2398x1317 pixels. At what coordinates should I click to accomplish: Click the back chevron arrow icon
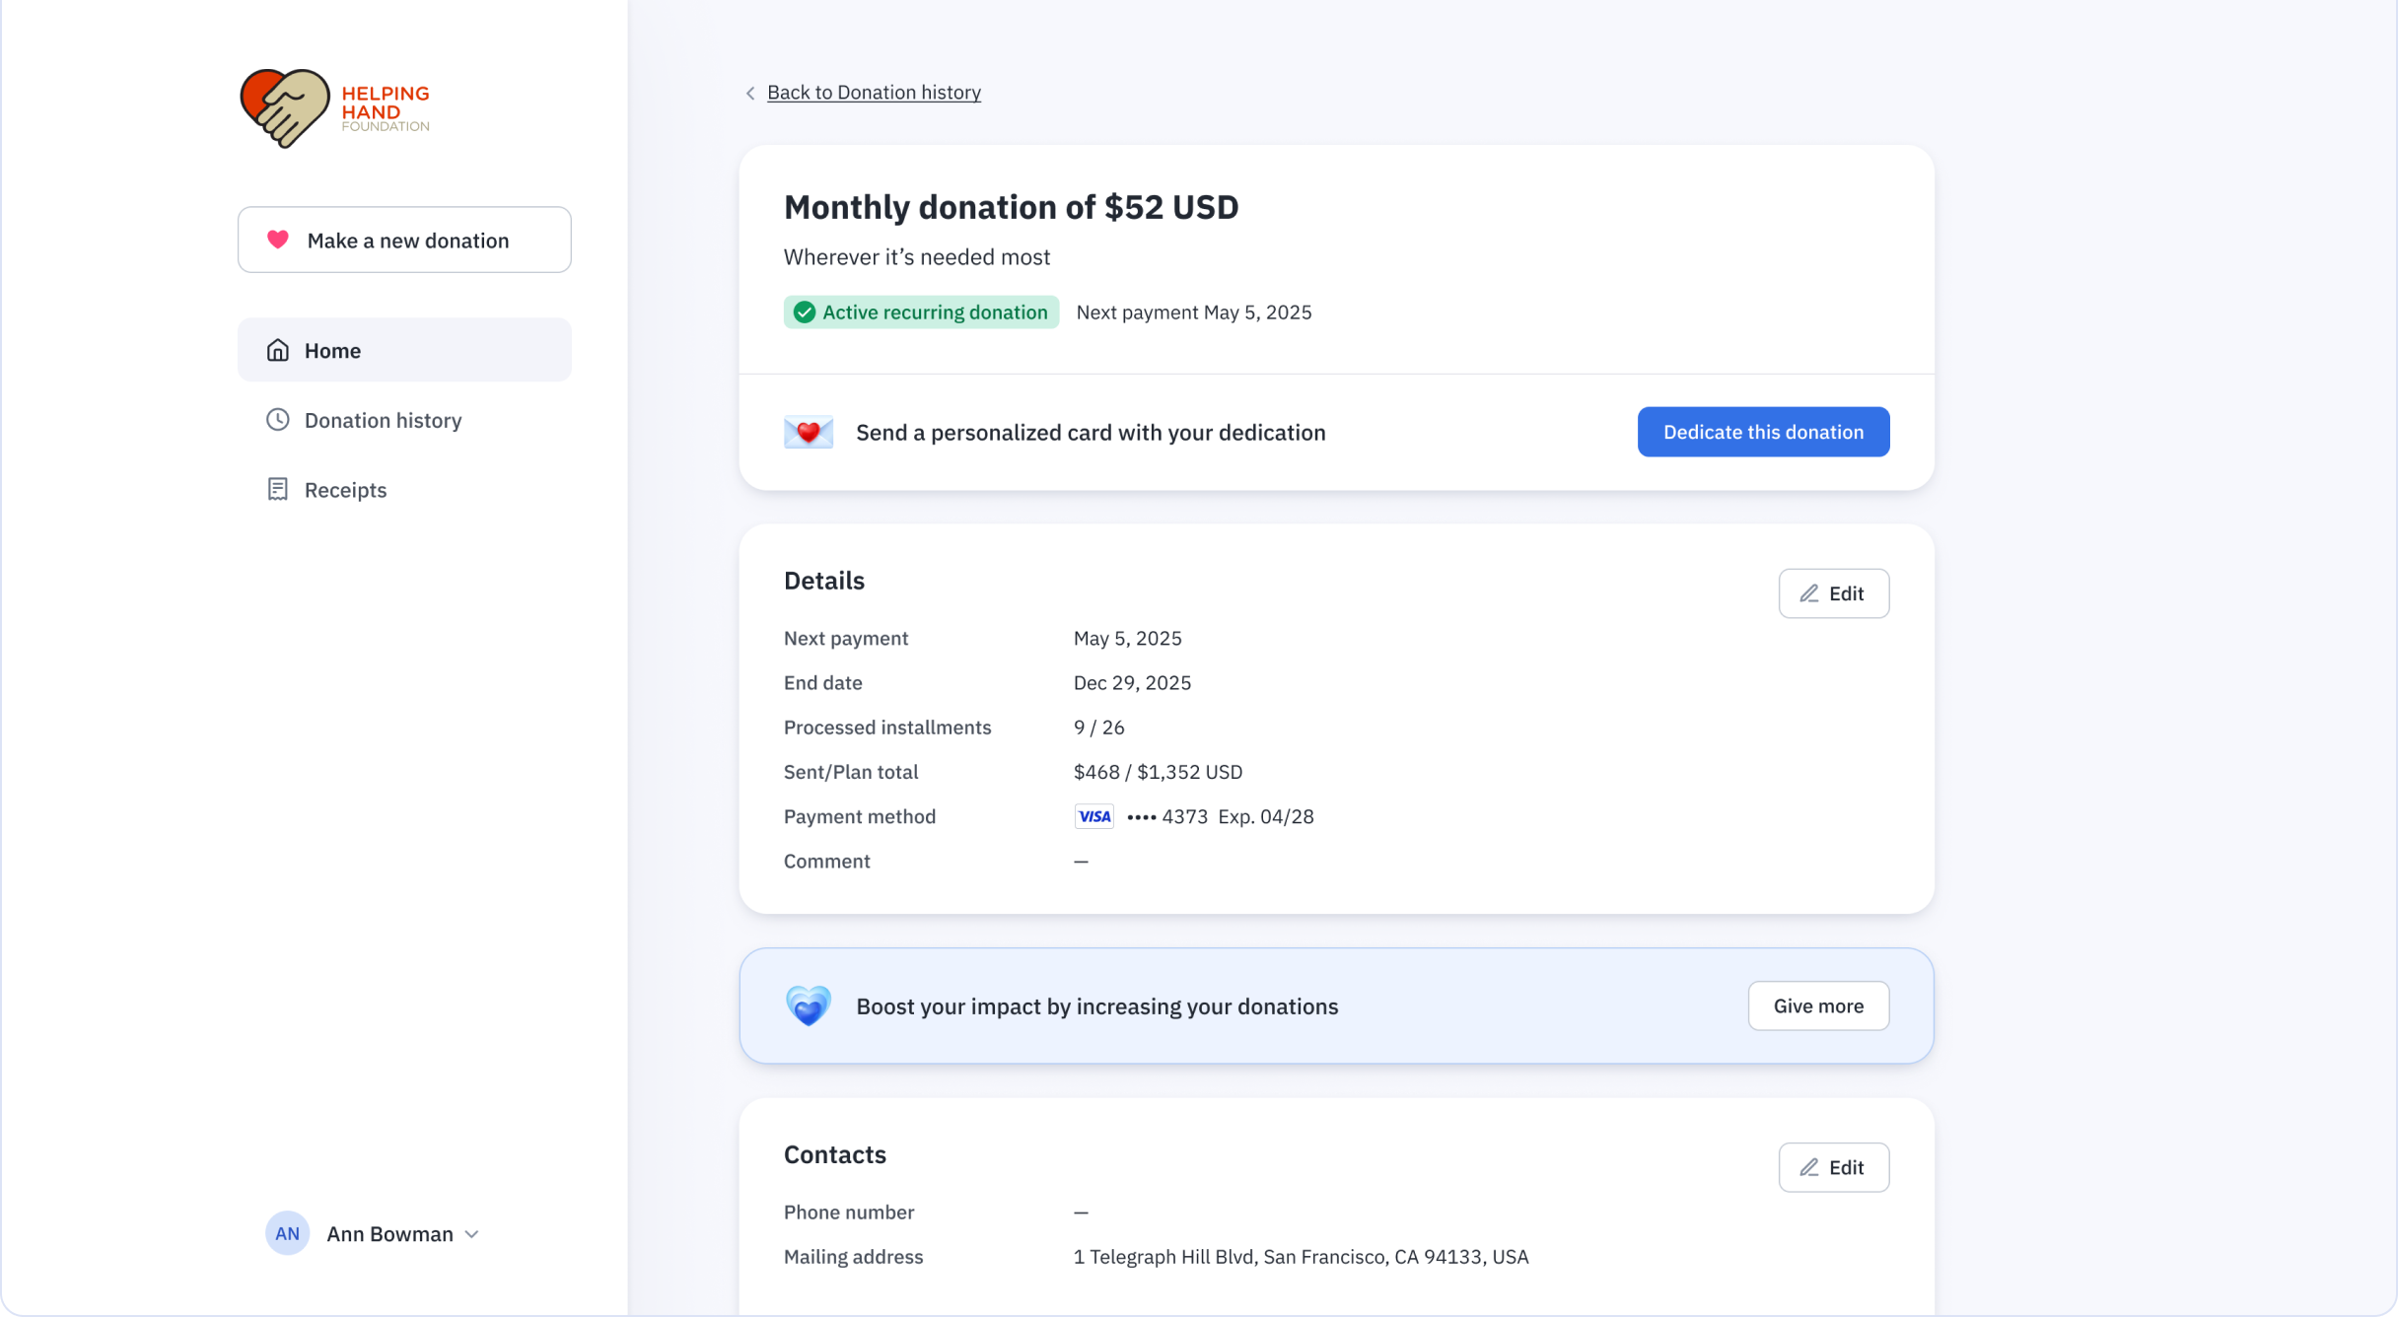click(x=750, y=93)
